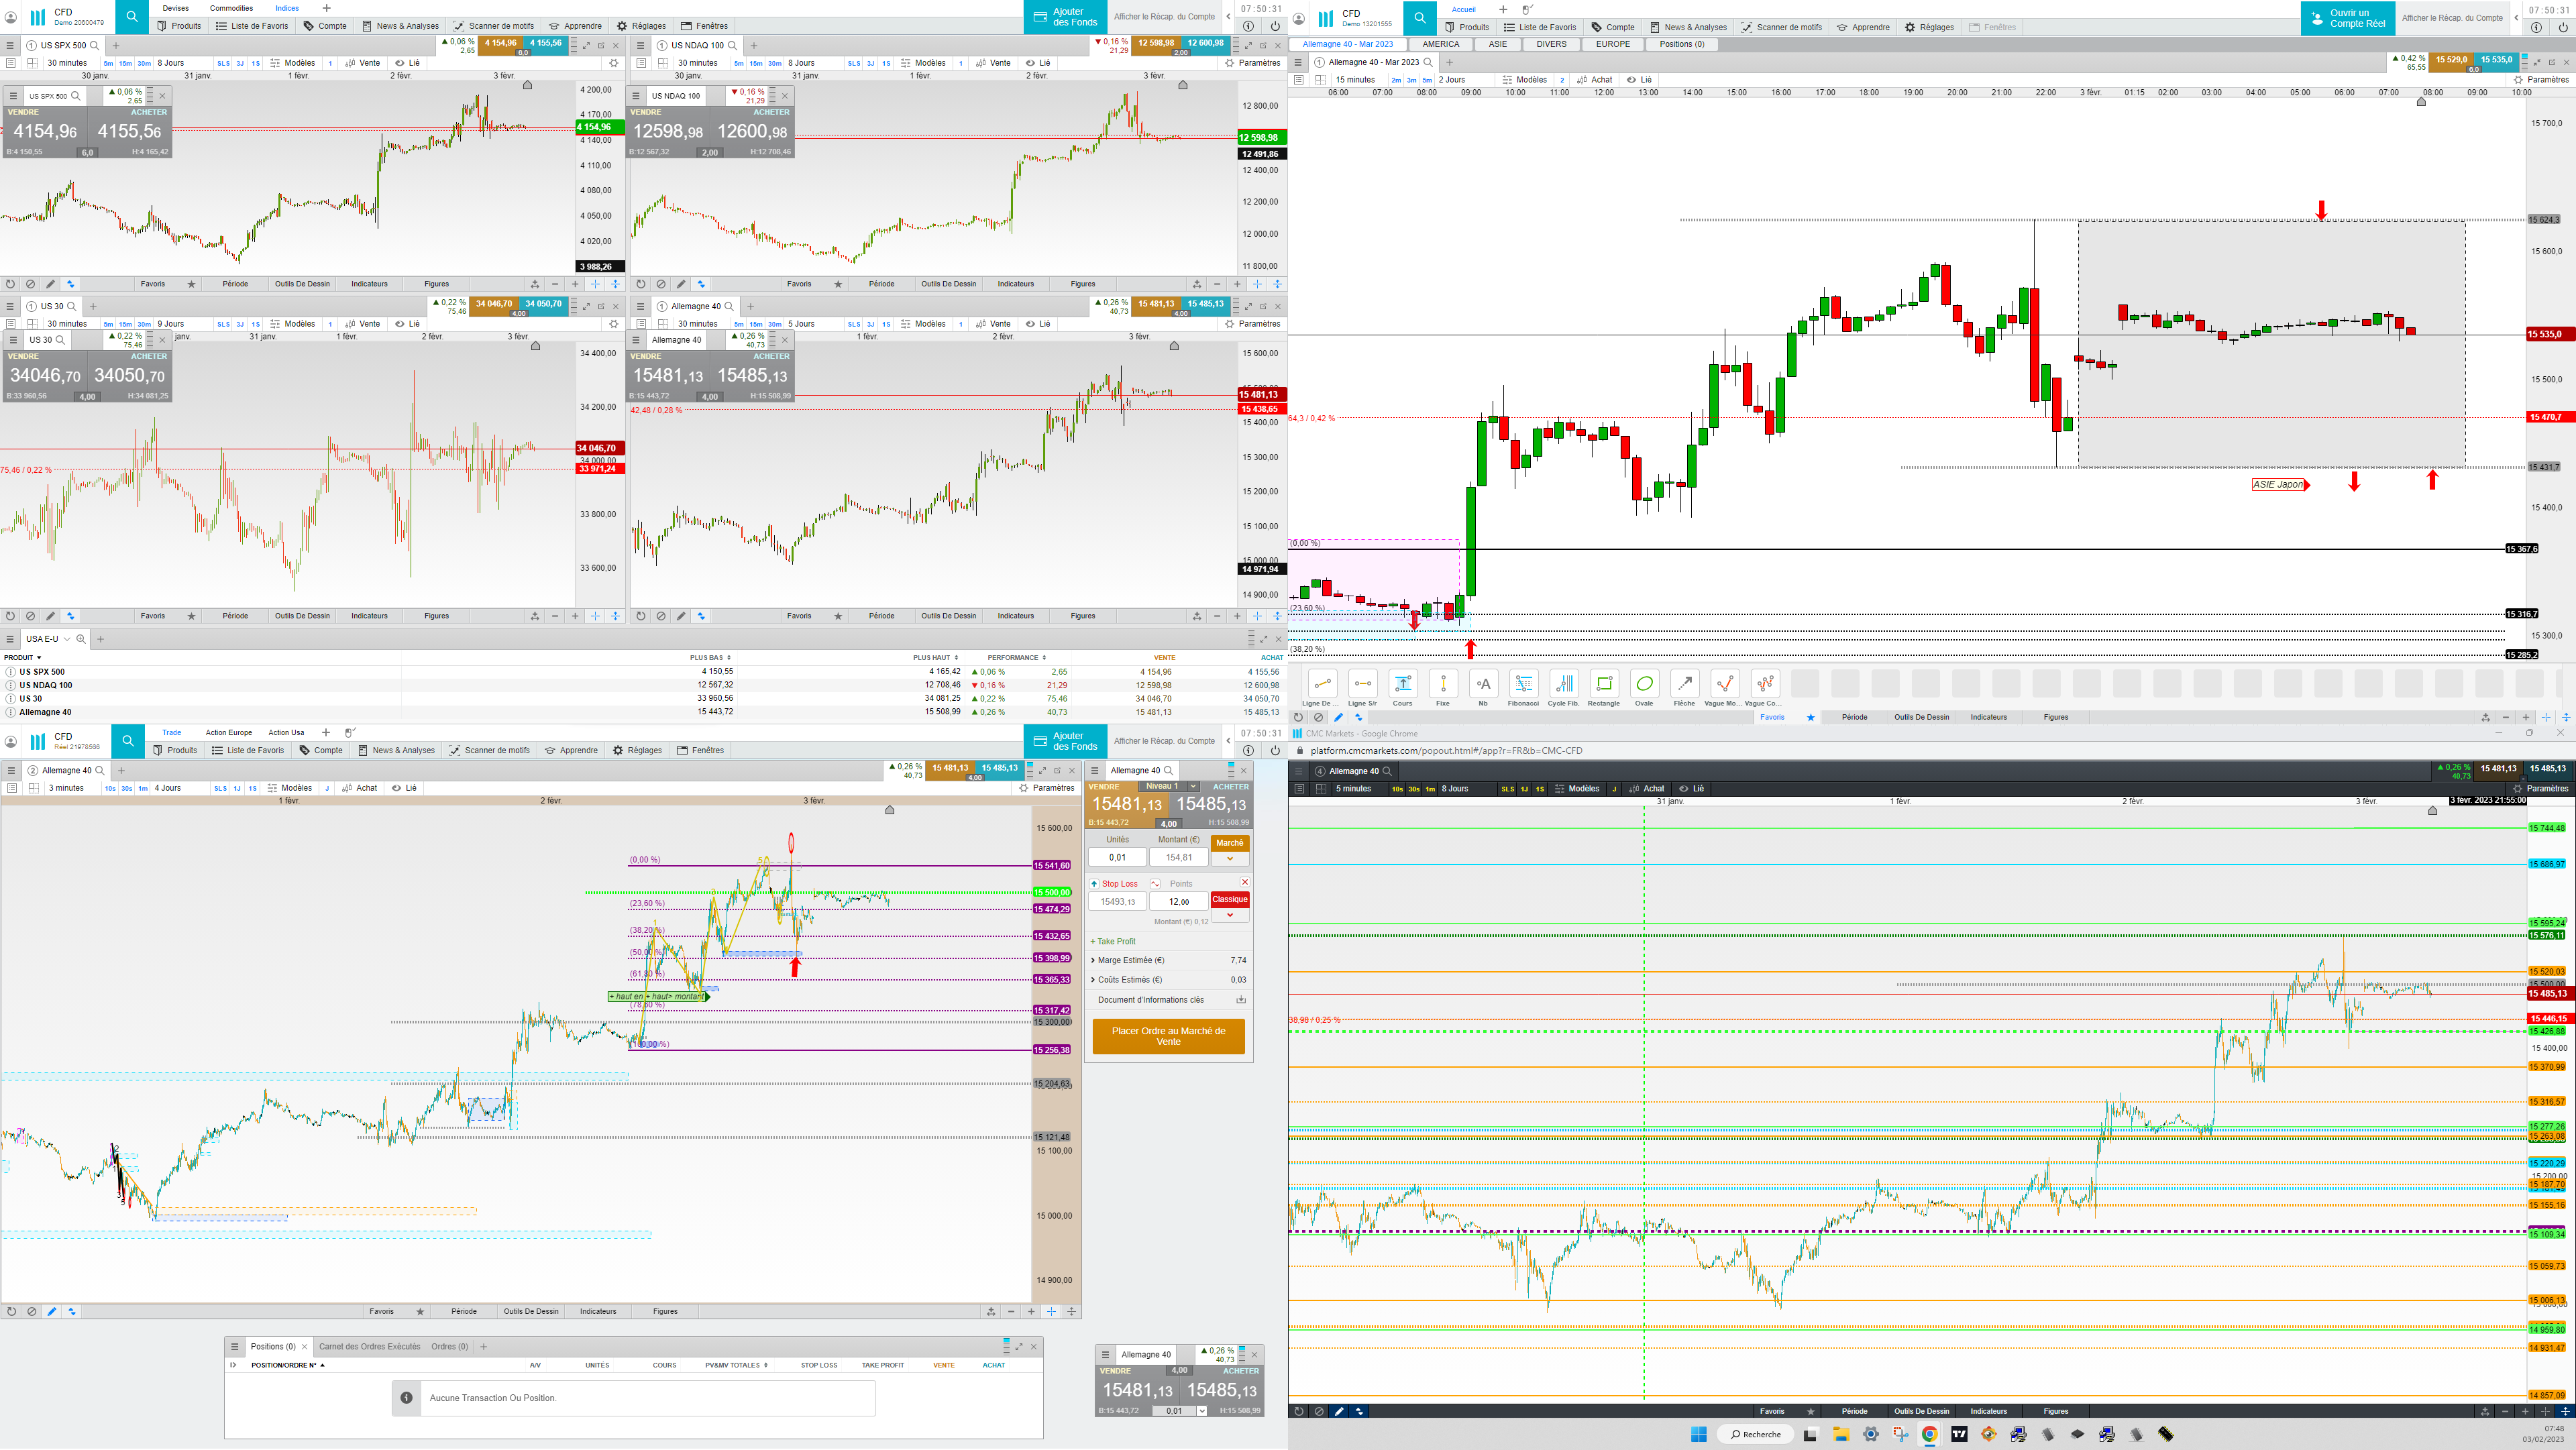Click the + Take Profit link

point(1113,941)
